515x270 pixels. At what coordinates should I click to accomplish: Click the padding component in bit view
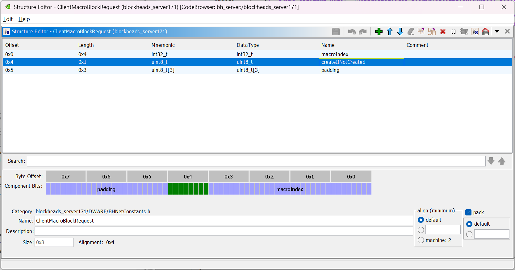pos(107,189)
